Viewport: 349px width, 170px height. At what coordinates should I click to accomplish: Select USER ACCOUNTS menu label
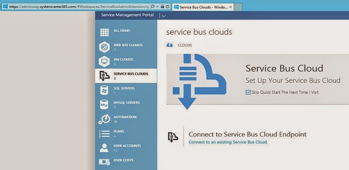coord(127,146)
